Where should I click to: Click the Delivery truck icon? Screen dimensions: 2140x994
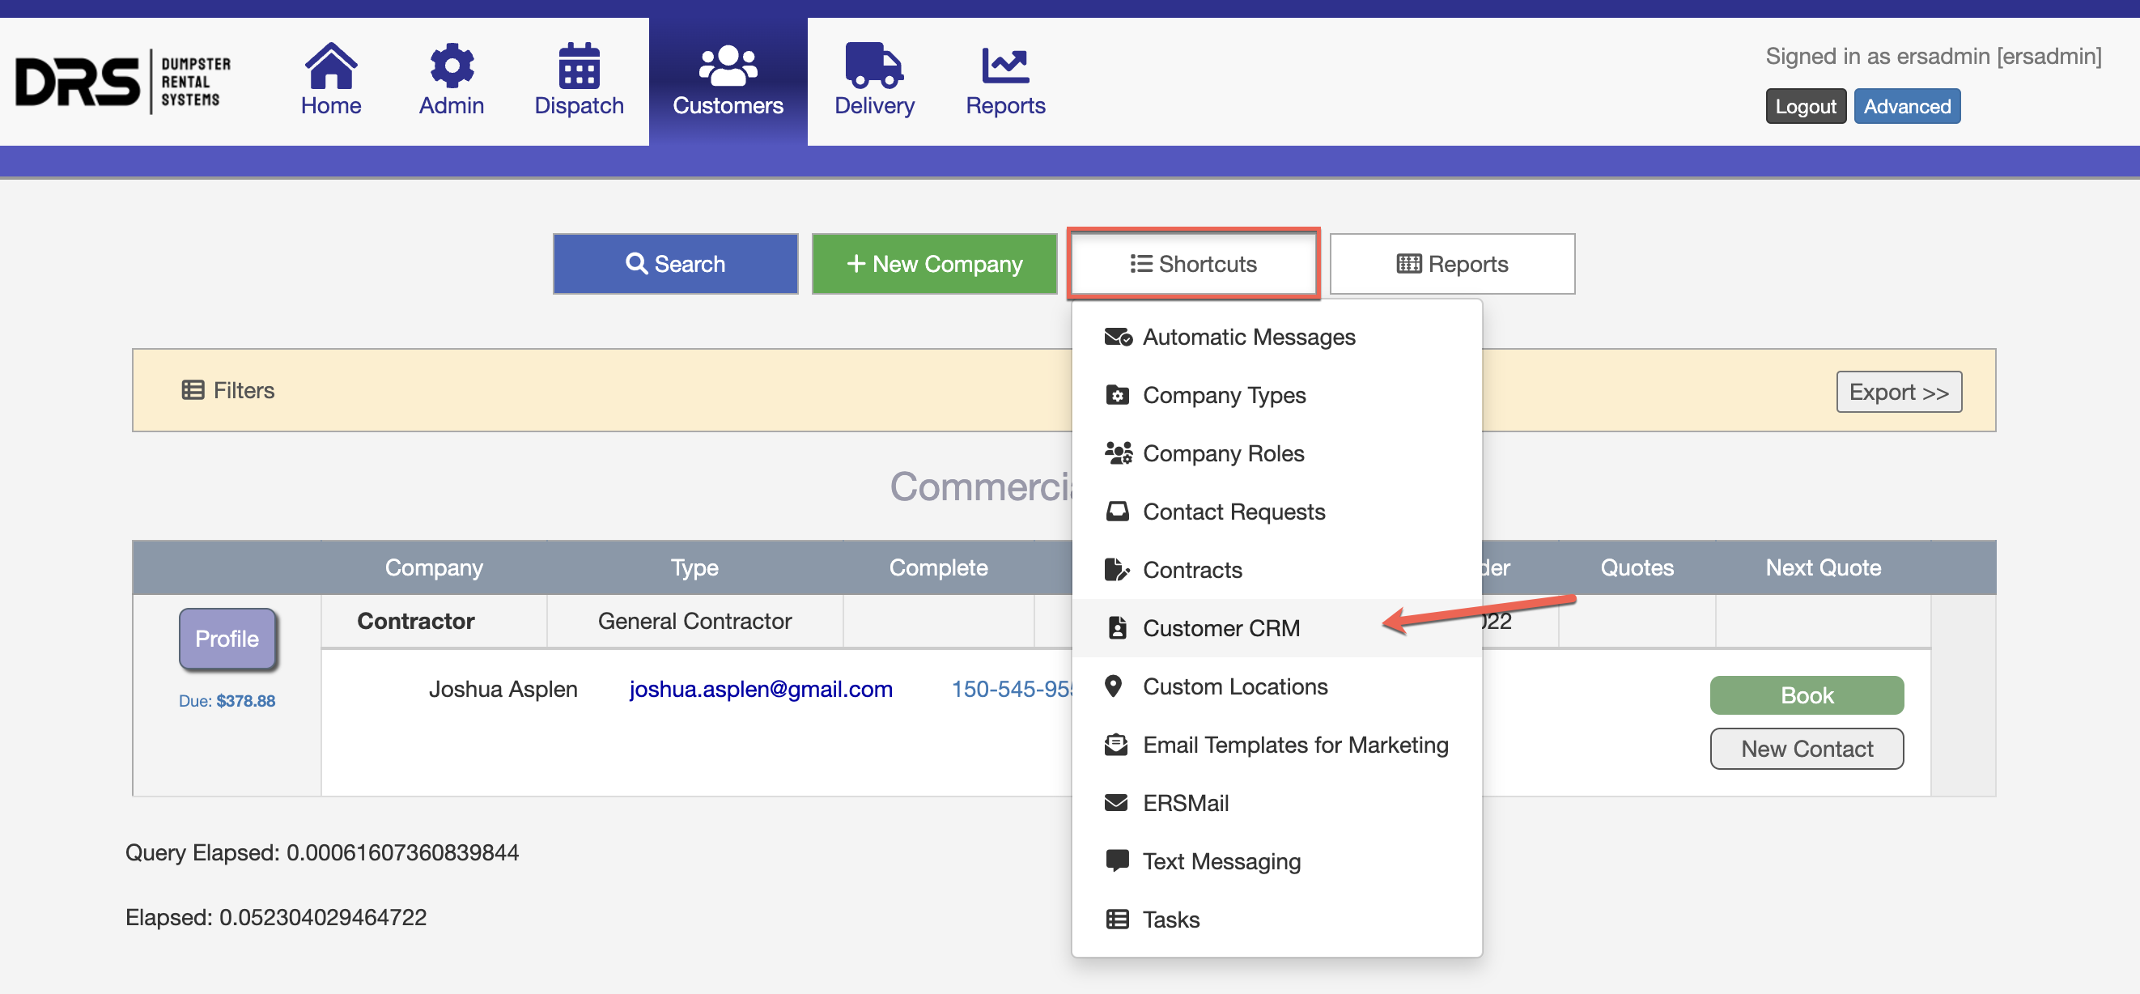[873, 65]
